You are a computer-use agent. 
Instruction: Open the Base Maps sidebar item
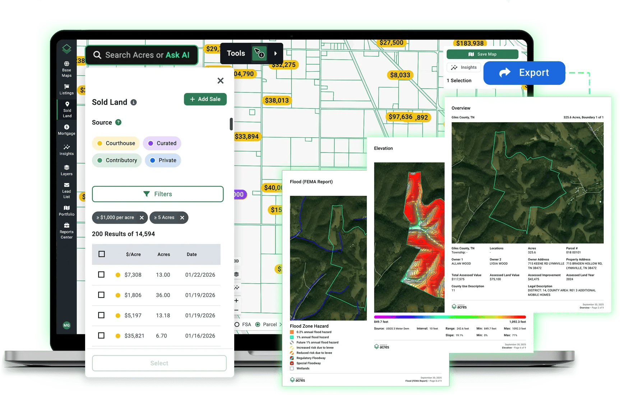(66, 69)
